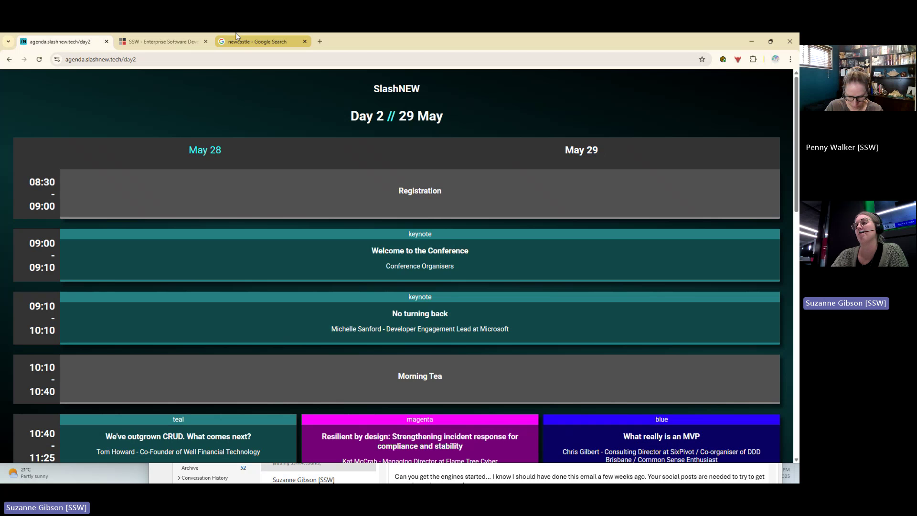Screen dimensions: 917x516
Task: Open the Extensions puzzle-piece menu
Action: (x=753, y=59)
